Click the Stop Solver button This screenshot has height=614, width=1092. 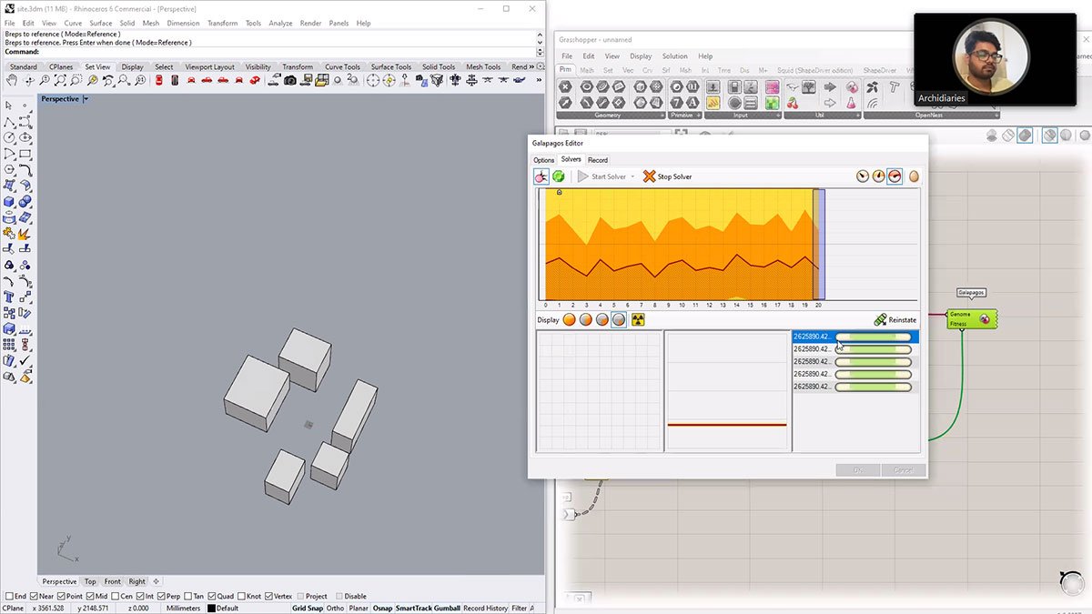coord(668,176)
